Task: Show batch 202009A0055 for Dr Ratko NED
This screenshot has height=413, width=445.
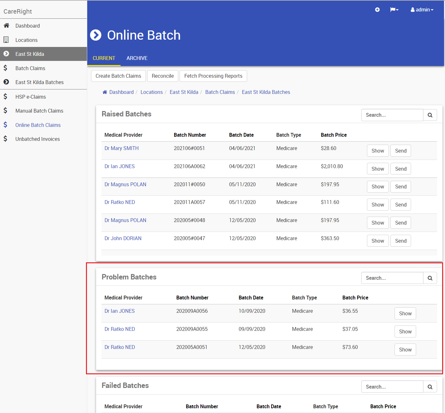Action: tap(405, 332)
